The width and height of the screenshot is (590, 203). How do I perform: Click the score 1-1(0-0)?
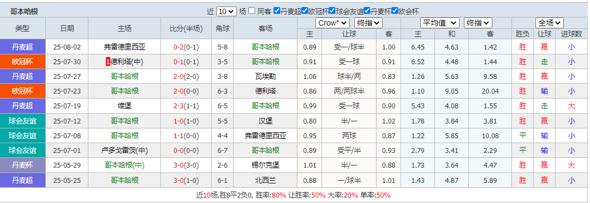point(186,136)
